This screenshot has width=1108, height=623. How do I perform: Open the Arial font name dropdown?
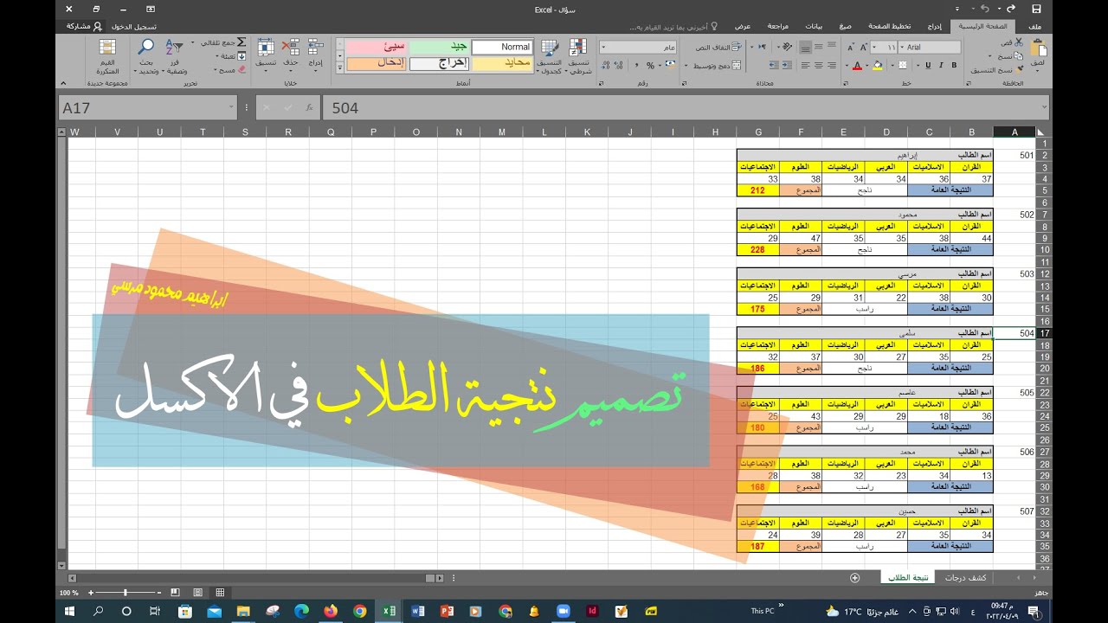click(x=901, y=48)
